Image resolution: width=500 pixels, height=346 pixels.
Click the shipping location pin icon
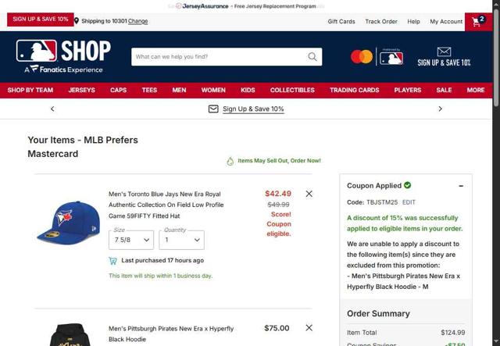coord(77,21)
